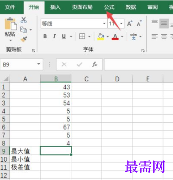Select cell labeled 极差值
The height and width of the screenshot is (180, 173).
pos(25,167)
